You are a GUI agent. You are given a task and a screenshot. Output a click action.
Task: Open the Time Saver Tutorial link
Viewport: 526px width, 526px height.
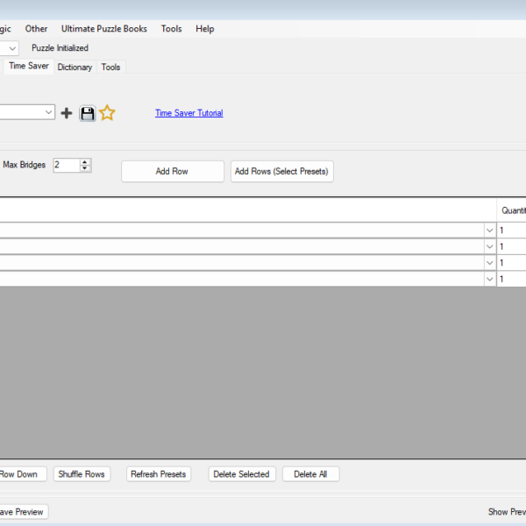[188, 113]
